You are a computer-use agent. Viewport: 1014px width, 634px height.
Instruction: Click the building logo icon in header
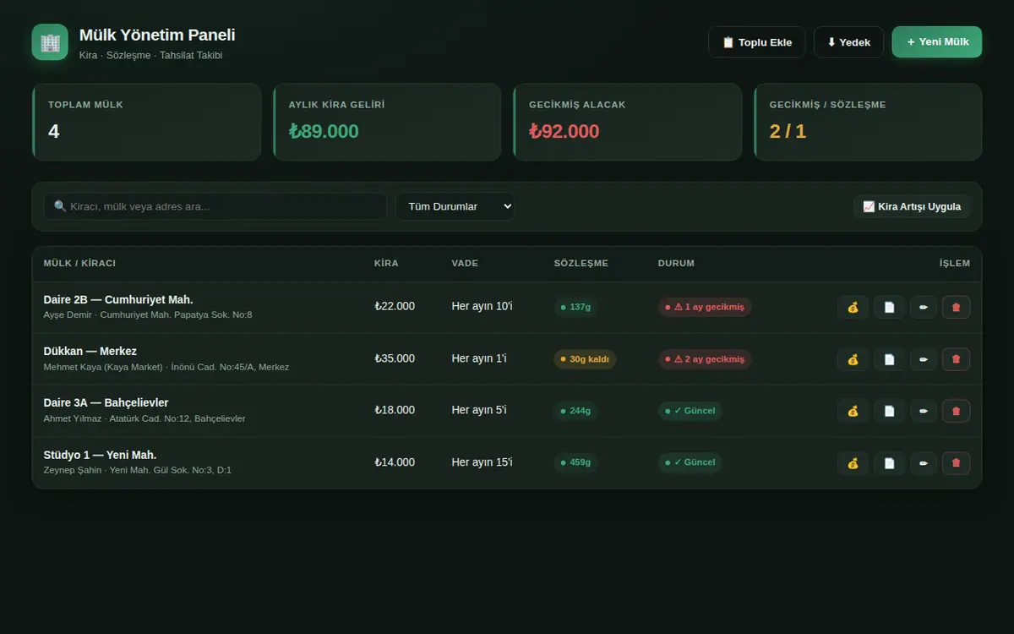coord(50,42)
